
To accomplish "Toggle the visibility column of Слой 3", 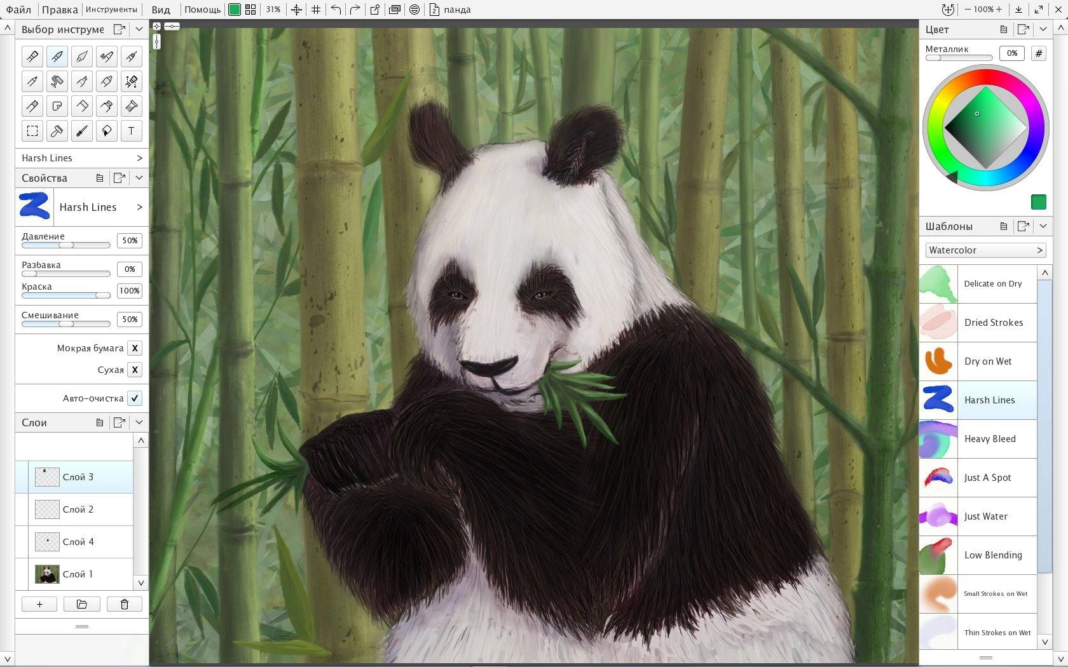I will [22, 477].
